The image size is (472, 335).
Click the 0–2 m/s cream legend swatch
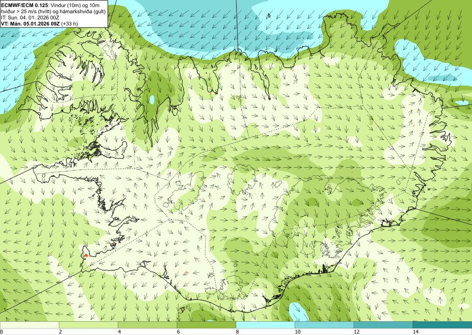(x=29, y=325)
